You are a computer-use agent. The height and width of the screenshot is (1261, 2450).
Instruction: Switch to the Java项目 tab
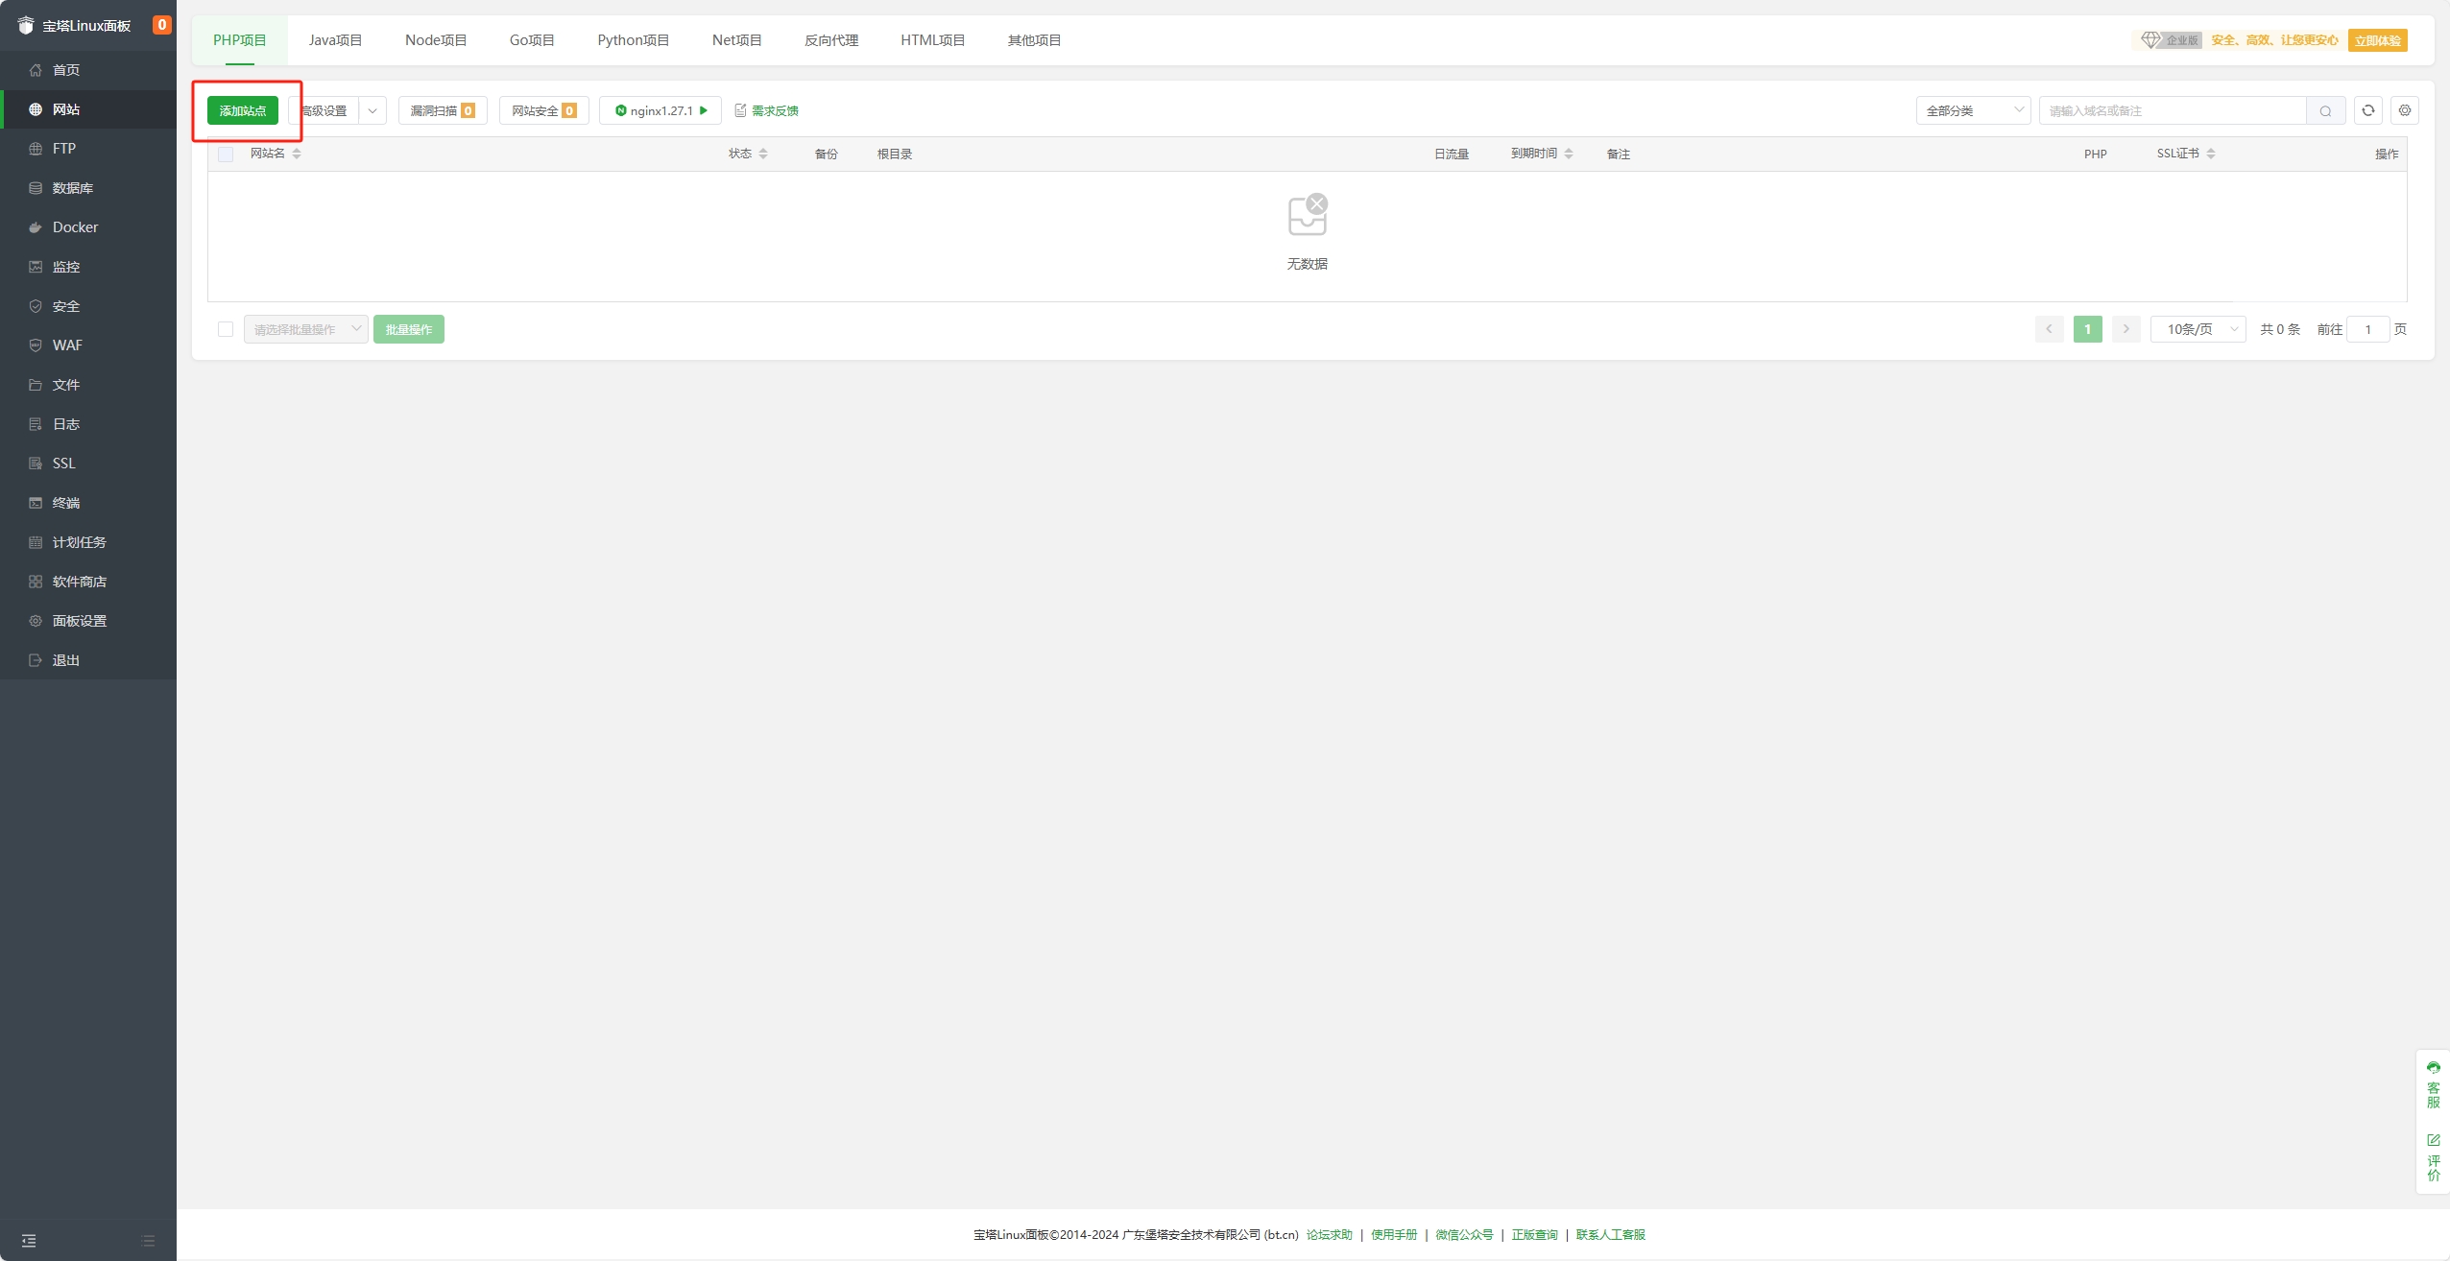point(335,40)
